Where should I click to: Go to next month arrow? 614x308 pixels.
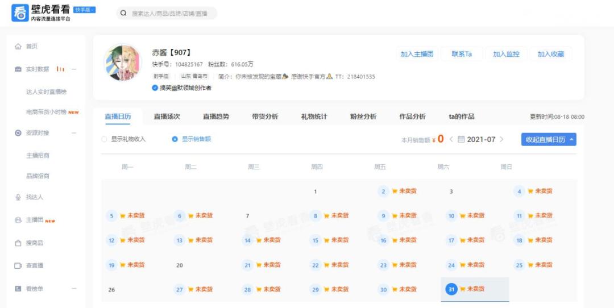[x=501, y=139]
